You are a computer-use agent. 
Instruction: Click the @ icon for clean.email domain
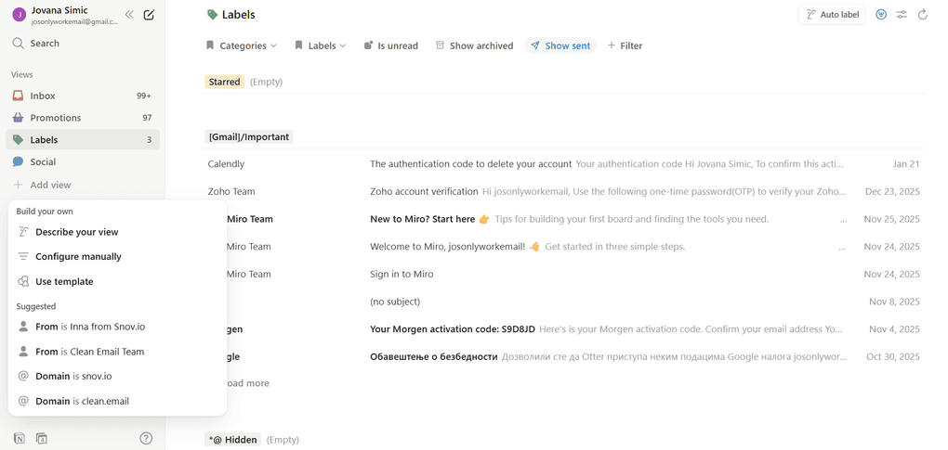[x=23, y=401]
